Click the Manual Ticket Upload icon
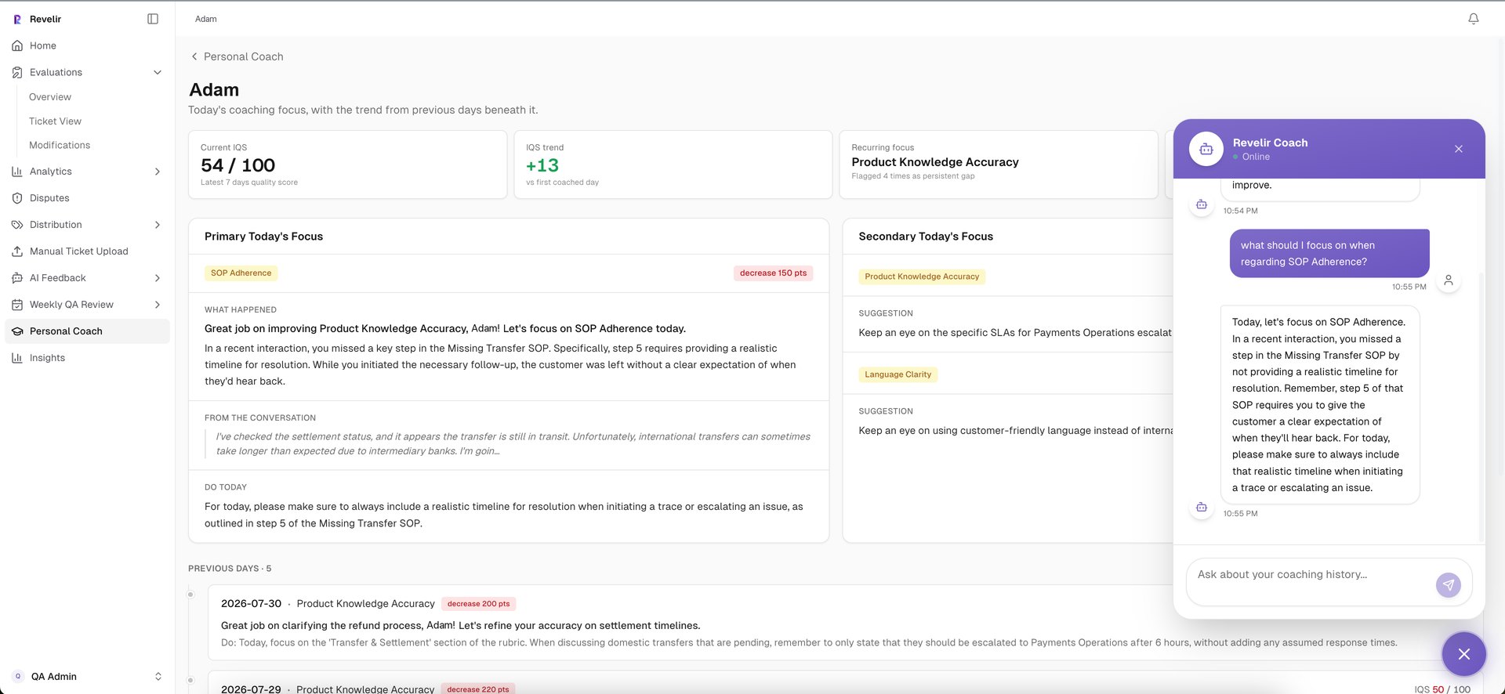The height and width of the screenshot is (694, 1505). pyautogui.click(x=17, y=251)
